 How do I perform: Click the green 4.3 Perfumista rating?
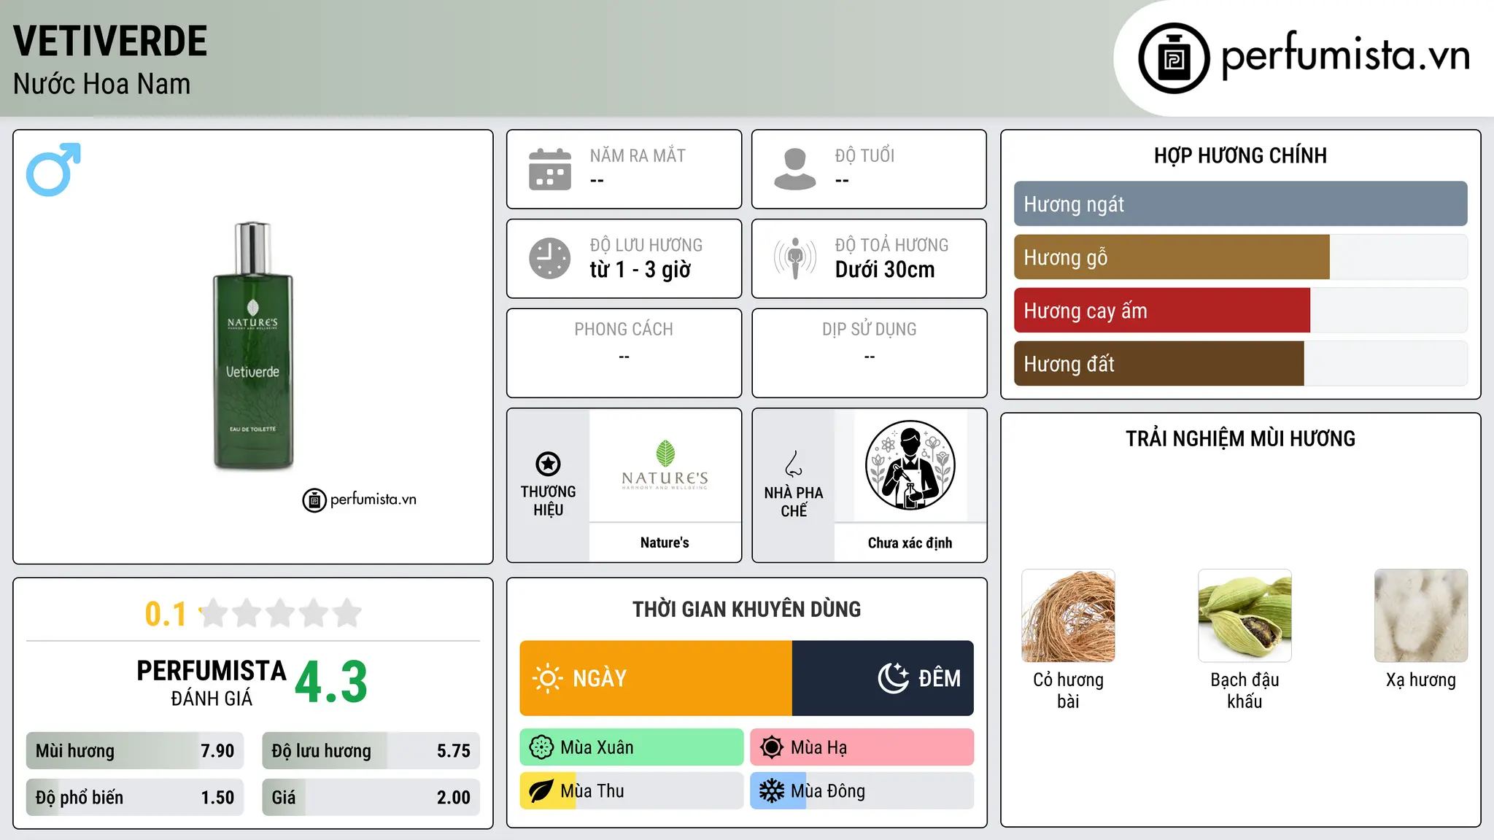331,682
